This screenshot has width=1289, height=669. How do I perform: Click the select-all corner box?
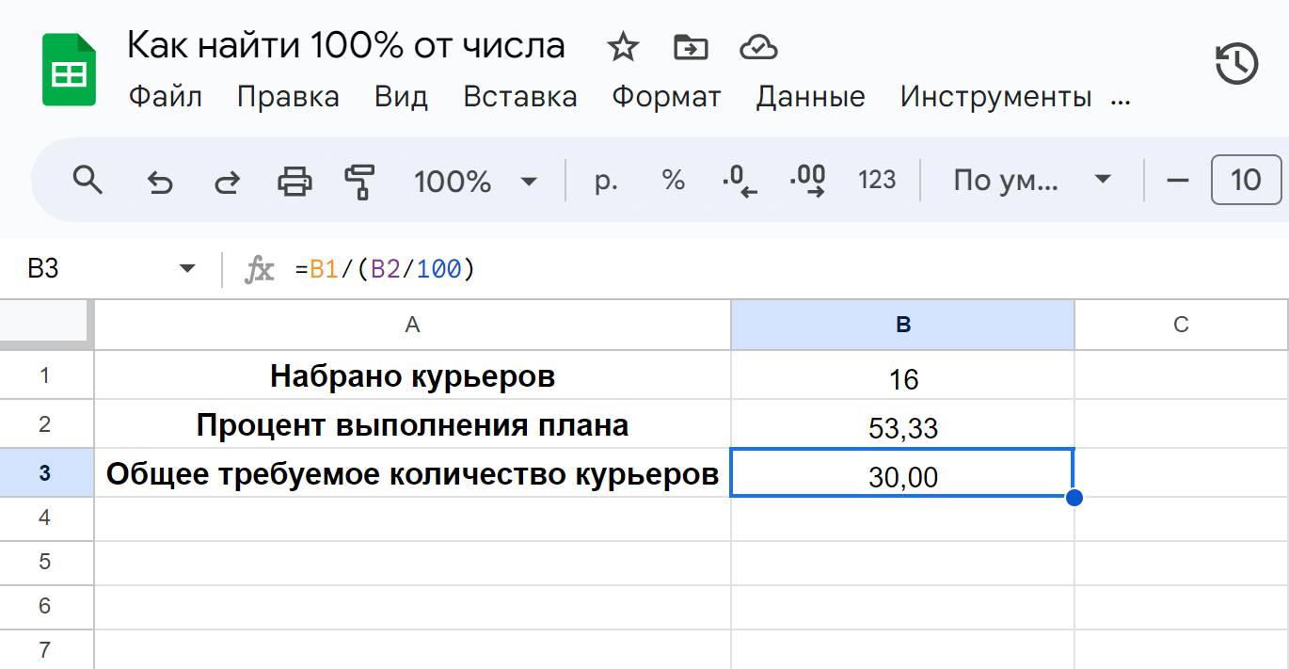pos(46,325)
